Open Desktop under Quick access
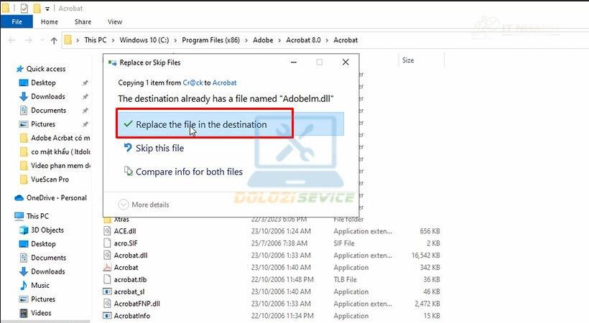 [43, 83]
